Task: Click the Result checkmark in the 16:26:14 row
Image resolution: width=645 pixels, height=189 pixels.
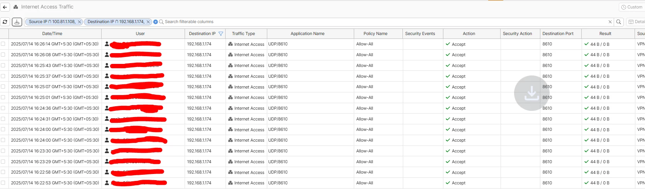Action: 587,44
